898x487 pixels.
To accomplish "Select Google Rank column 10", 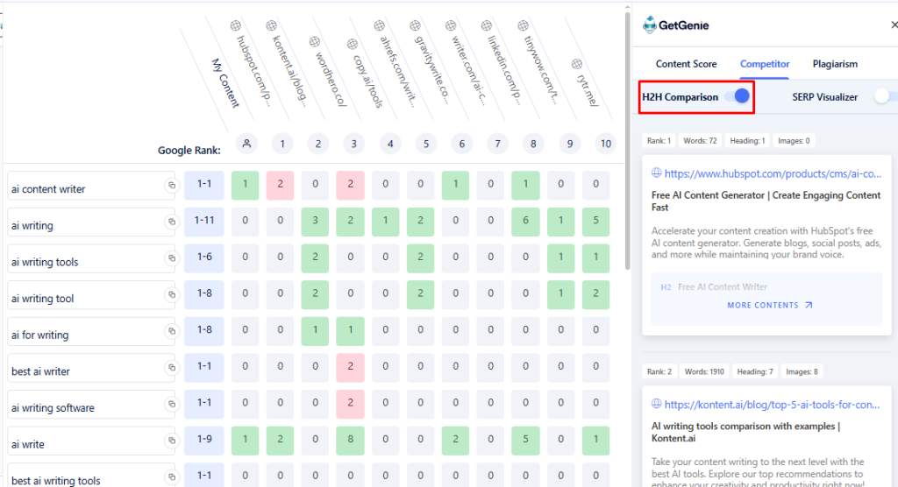I will click(x=603, y=144).
